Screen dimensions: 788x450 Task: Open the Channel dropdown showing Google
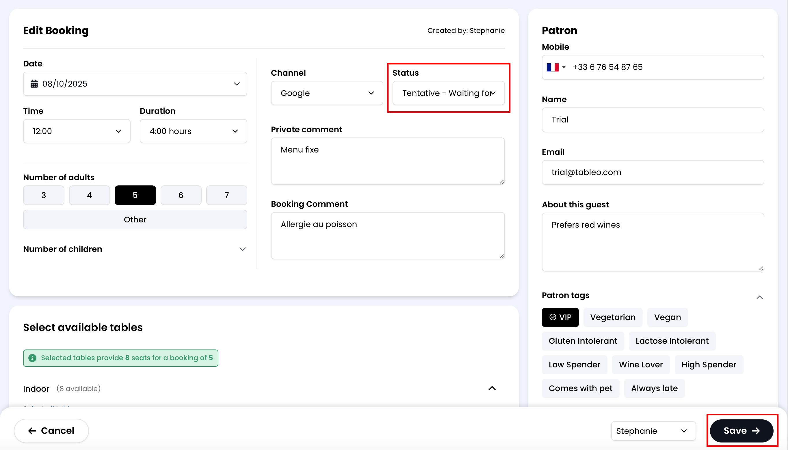327,93
